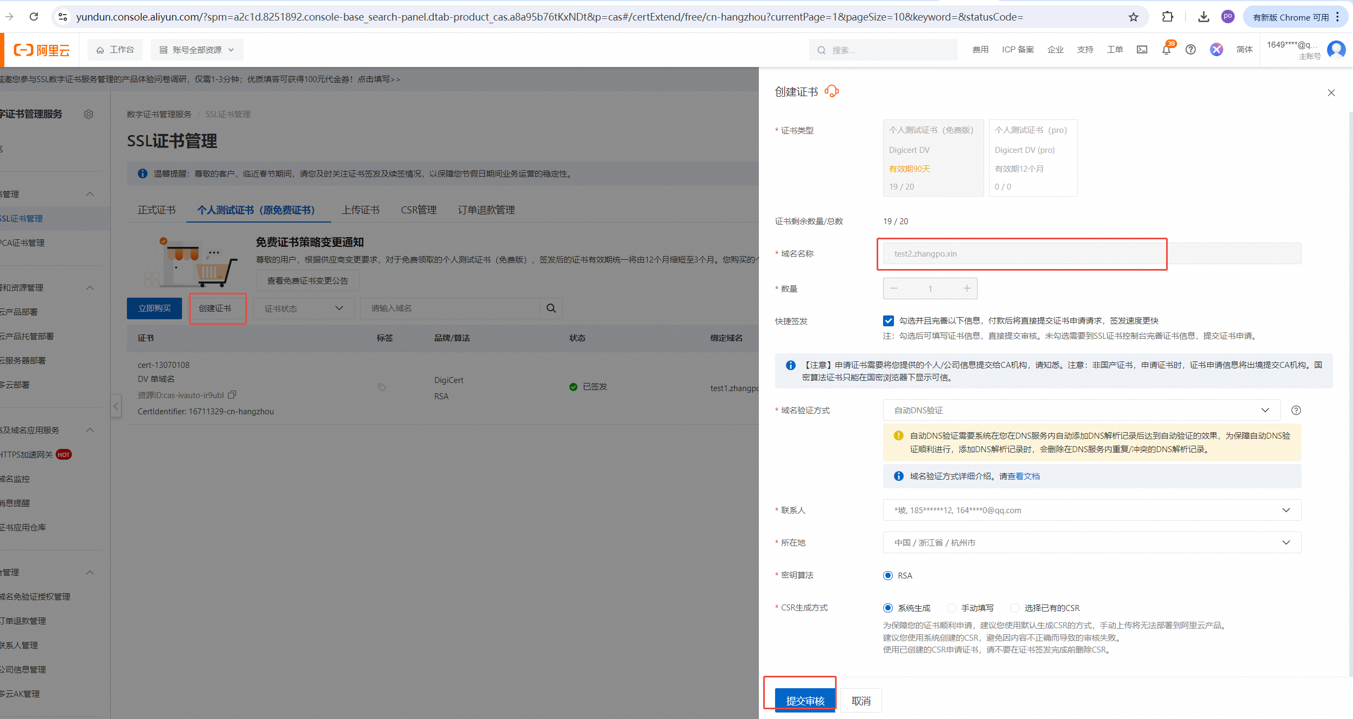Open 所在地 location dropdown

tap(1092, 543)
